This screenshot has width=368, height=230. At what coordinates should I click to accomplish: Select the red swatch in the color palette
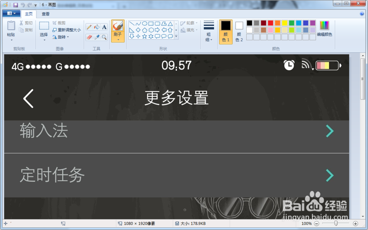(270, 23)
